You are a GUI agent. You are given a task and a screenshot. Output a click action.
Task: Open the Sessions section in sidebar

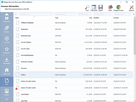tap(7, 29)
